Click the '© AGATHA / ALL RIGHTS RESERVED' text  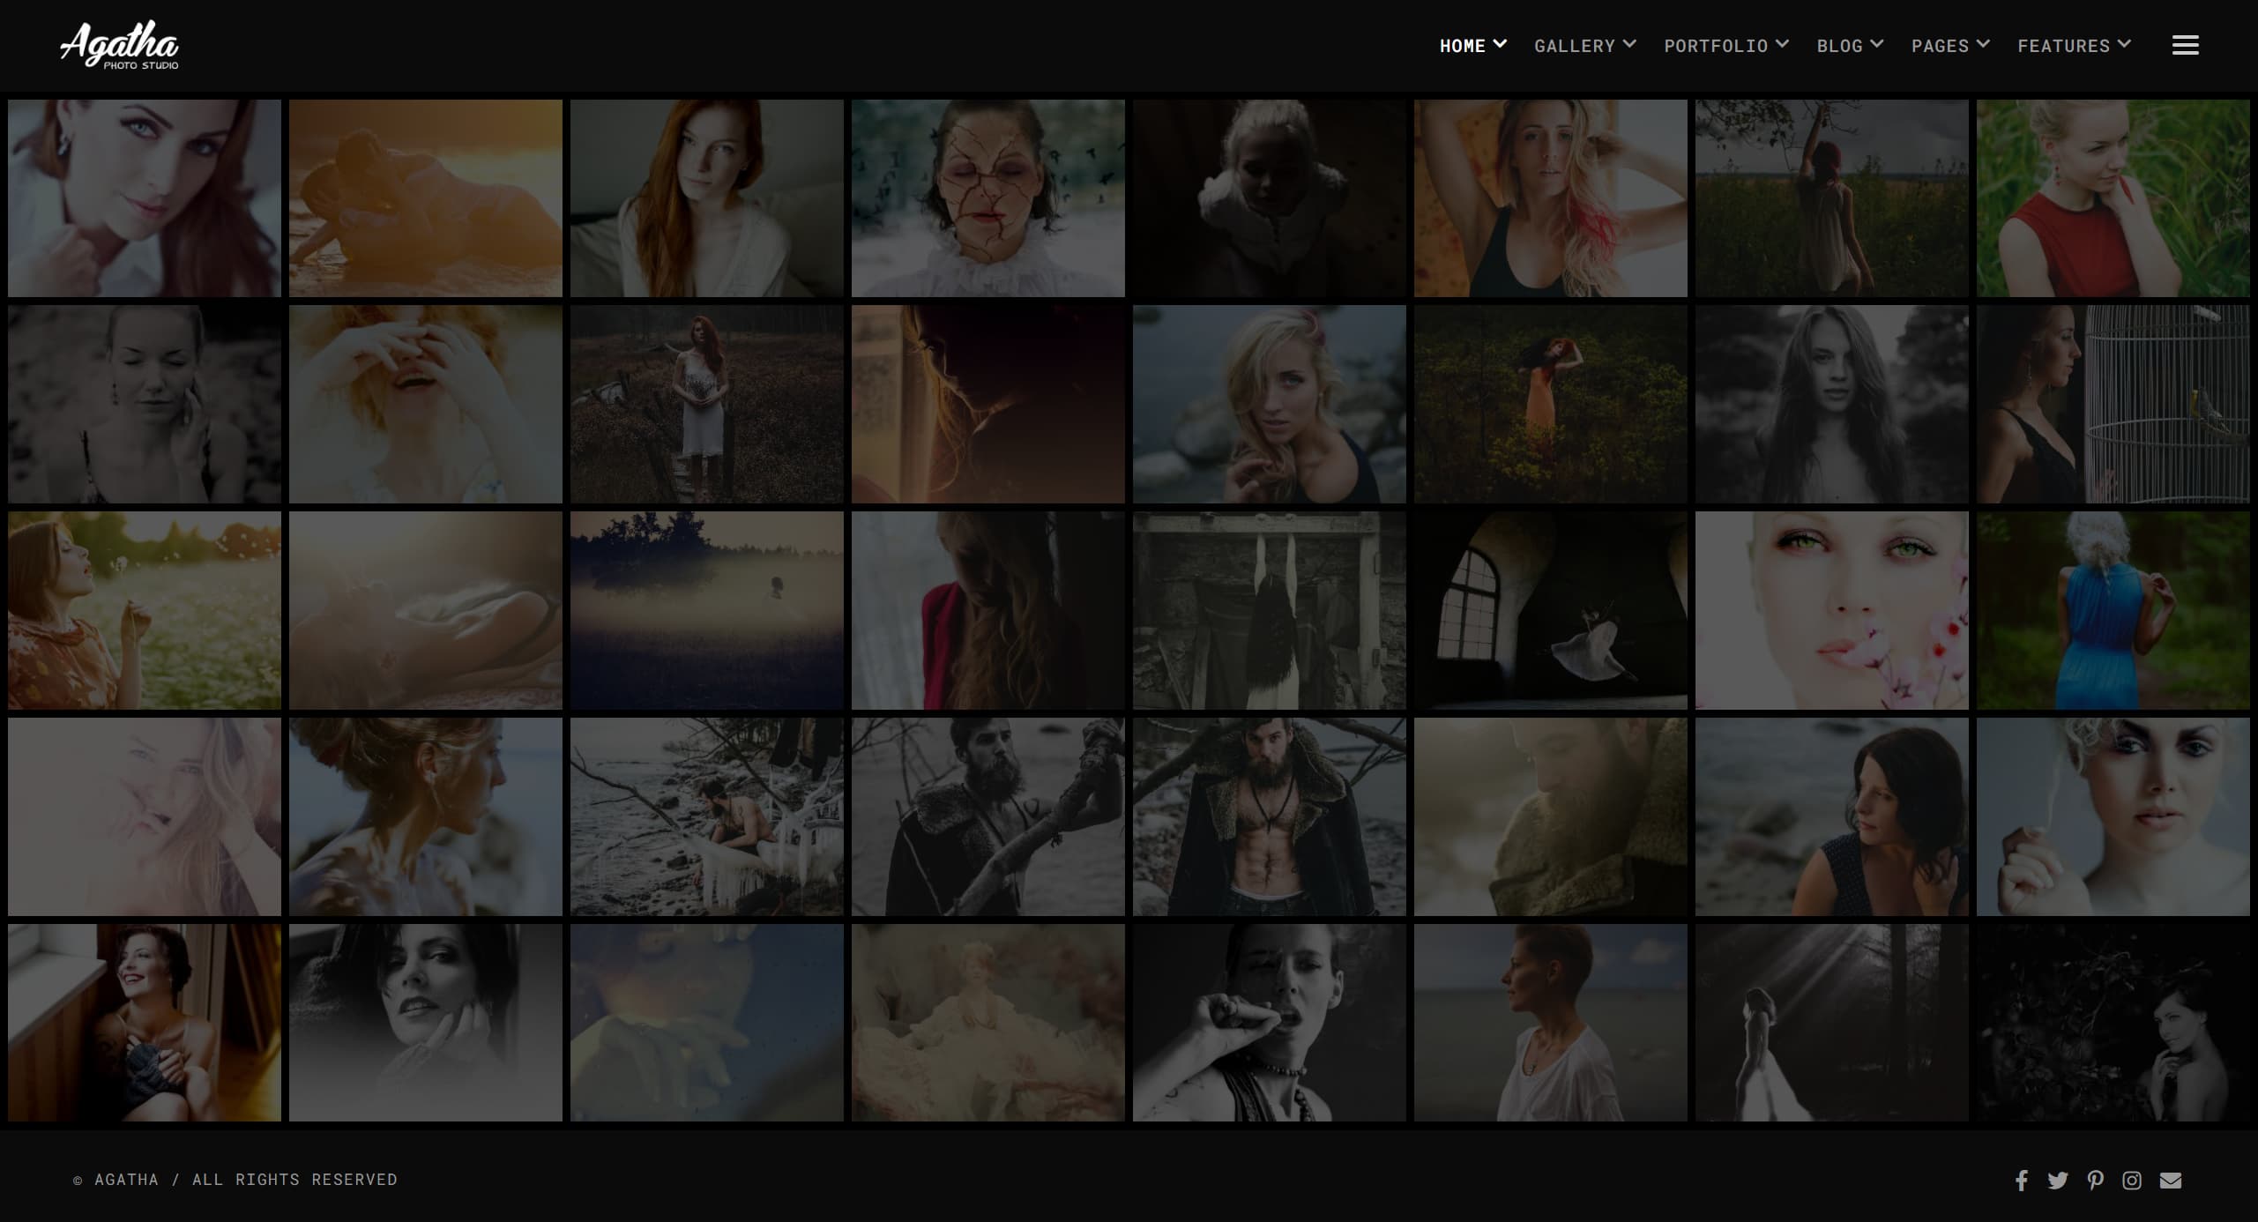(235, 1180)
